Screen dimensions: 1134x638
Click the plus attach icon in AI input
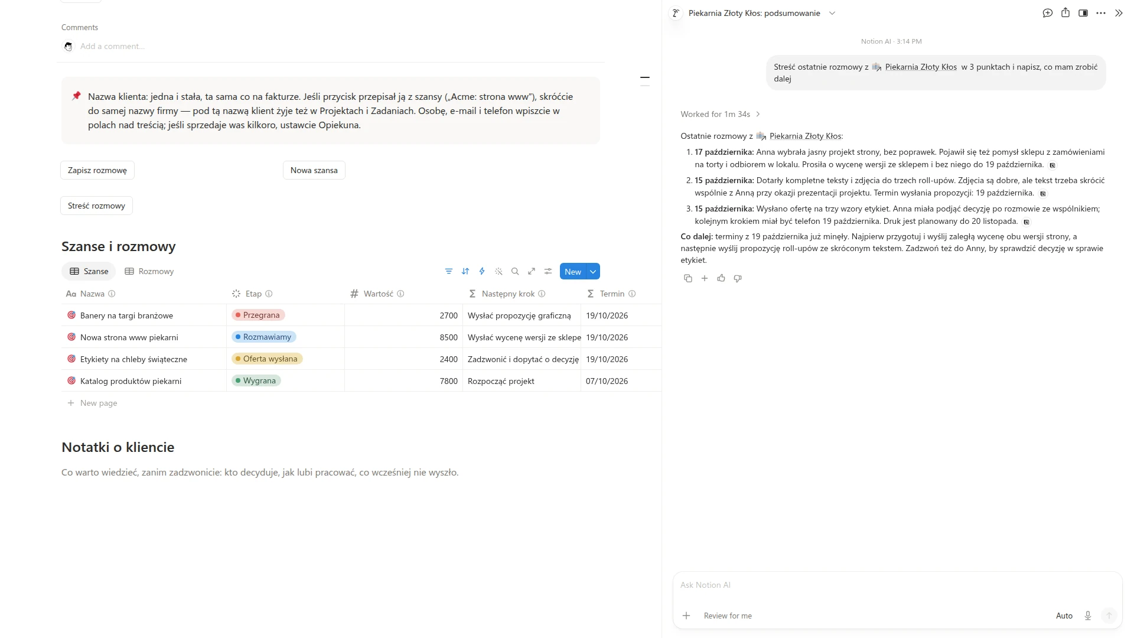click(x=686, y=616)
